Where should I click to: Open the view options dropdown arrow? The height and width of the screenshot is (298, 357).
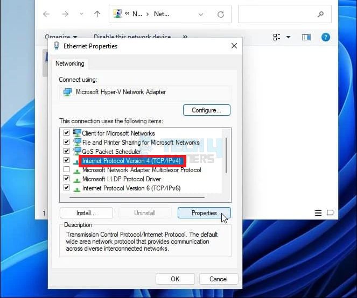(288, 37)
